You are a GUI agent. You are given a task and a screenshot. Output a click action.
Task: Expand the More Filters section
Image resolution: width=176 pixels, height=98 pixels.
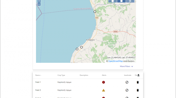(126, 66)
